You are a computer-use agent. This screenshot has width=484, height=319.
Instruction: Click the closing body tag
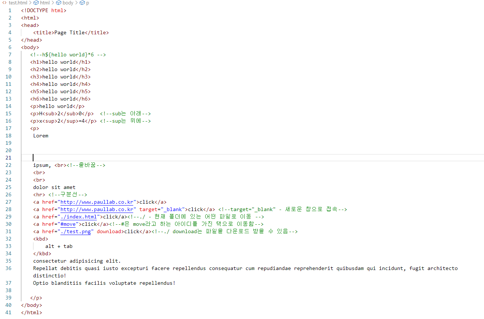(x=32, y=305)
